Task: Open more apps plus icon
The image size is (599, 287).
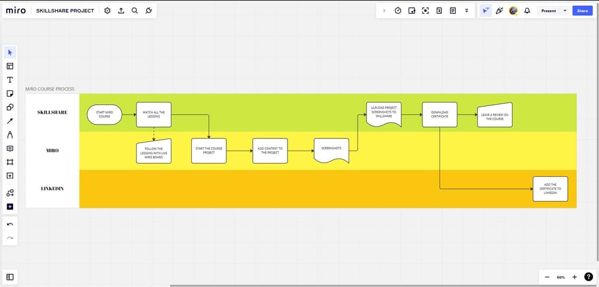Action: (10, 207)
